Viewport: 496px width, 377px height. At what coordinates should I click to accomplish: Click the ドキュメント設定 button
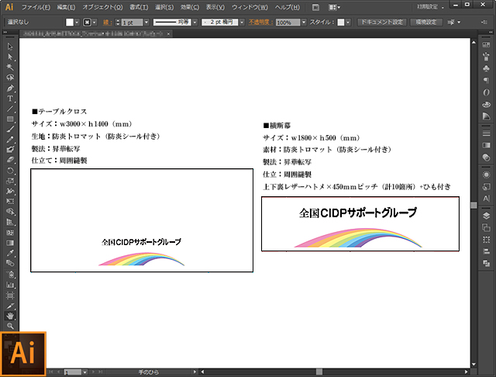[382, 22]
